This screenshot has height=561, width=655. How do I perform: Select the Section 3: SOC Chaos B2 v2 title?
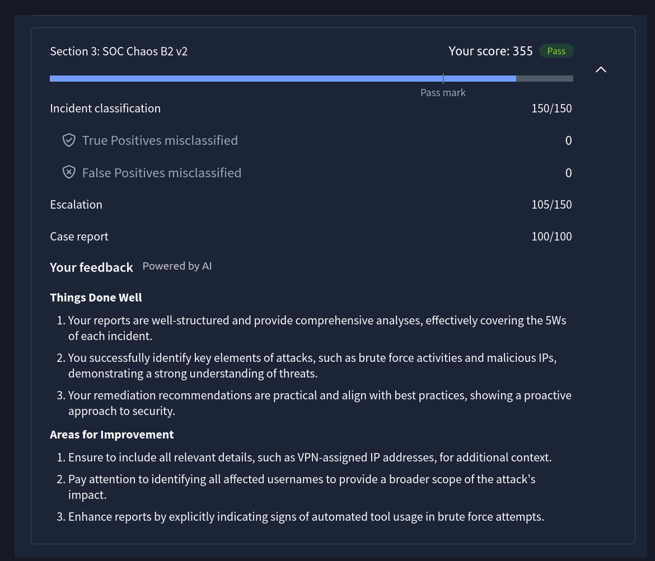point(119,51)
